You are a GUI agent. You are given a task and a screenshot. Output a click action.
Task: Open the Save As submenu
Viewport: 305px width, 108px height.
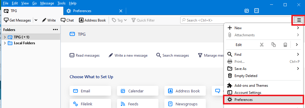tap(264, 69)
